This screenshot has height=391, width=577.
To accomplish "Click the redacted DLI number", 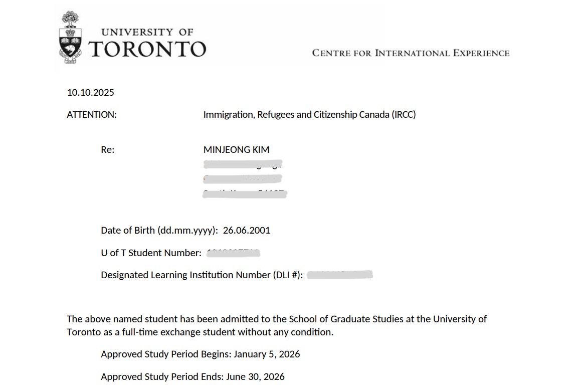I will pos(340,275).
